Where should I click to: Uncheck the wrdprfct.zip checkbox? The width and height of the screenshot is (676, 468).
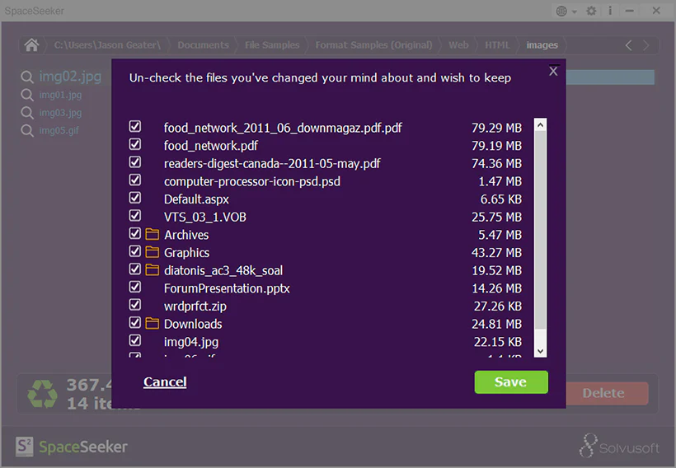click(135, 305)
